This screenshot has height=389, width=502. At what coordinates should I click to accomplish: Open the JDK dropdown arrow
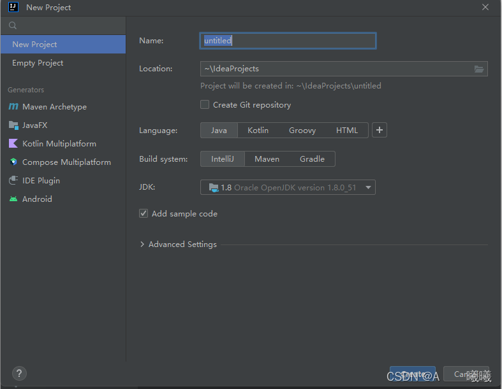[x=368, y=187]
